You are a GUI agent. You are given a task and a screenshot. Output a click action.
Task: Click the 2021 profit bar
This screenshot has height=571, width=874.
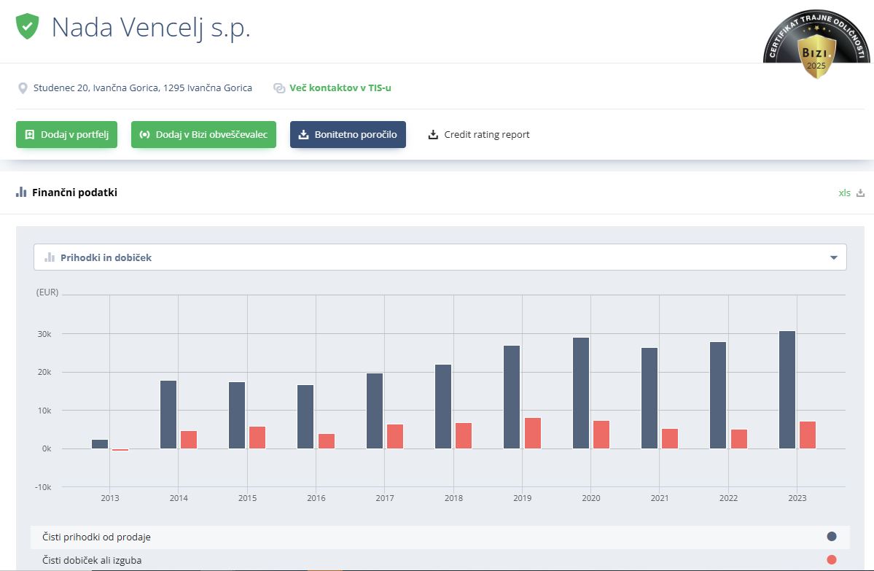(670, 439)
